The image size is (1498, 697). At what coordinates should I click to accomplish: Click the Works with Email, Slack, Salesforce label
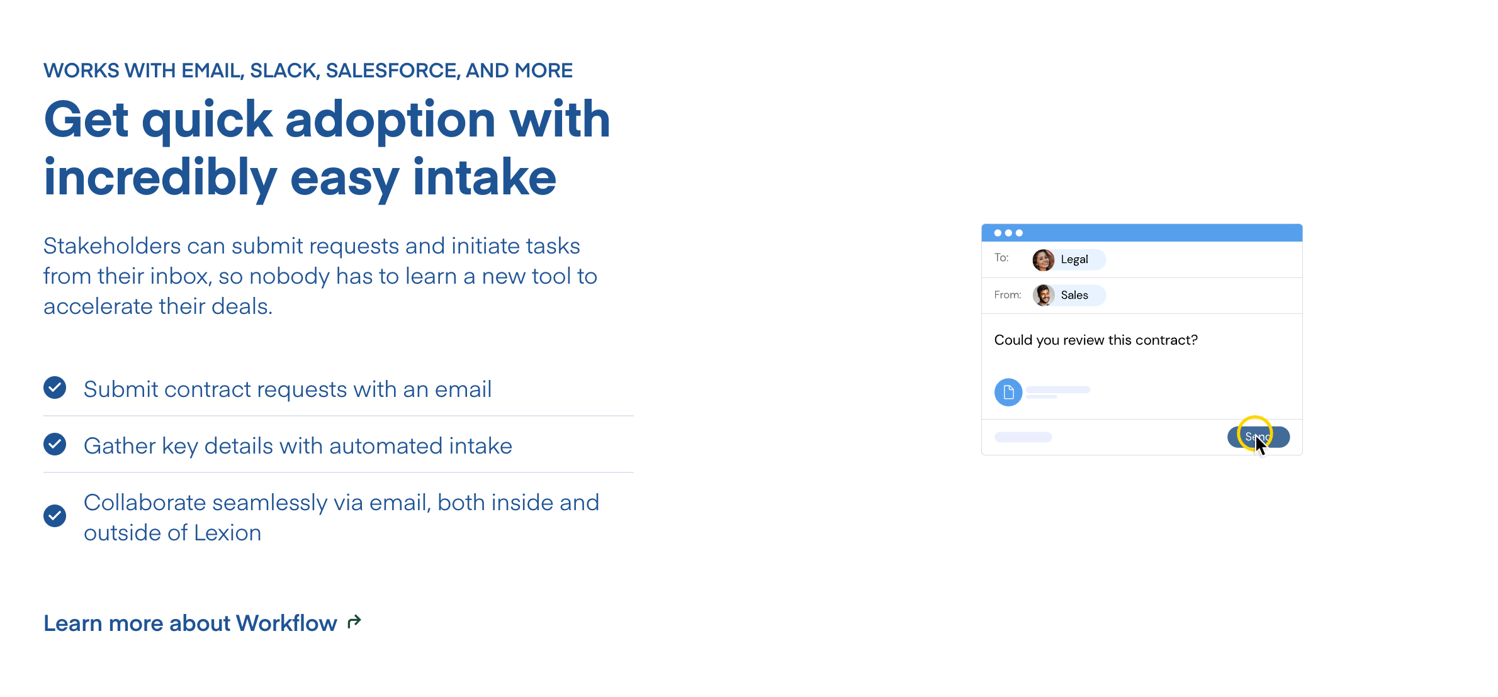(308, 70)
